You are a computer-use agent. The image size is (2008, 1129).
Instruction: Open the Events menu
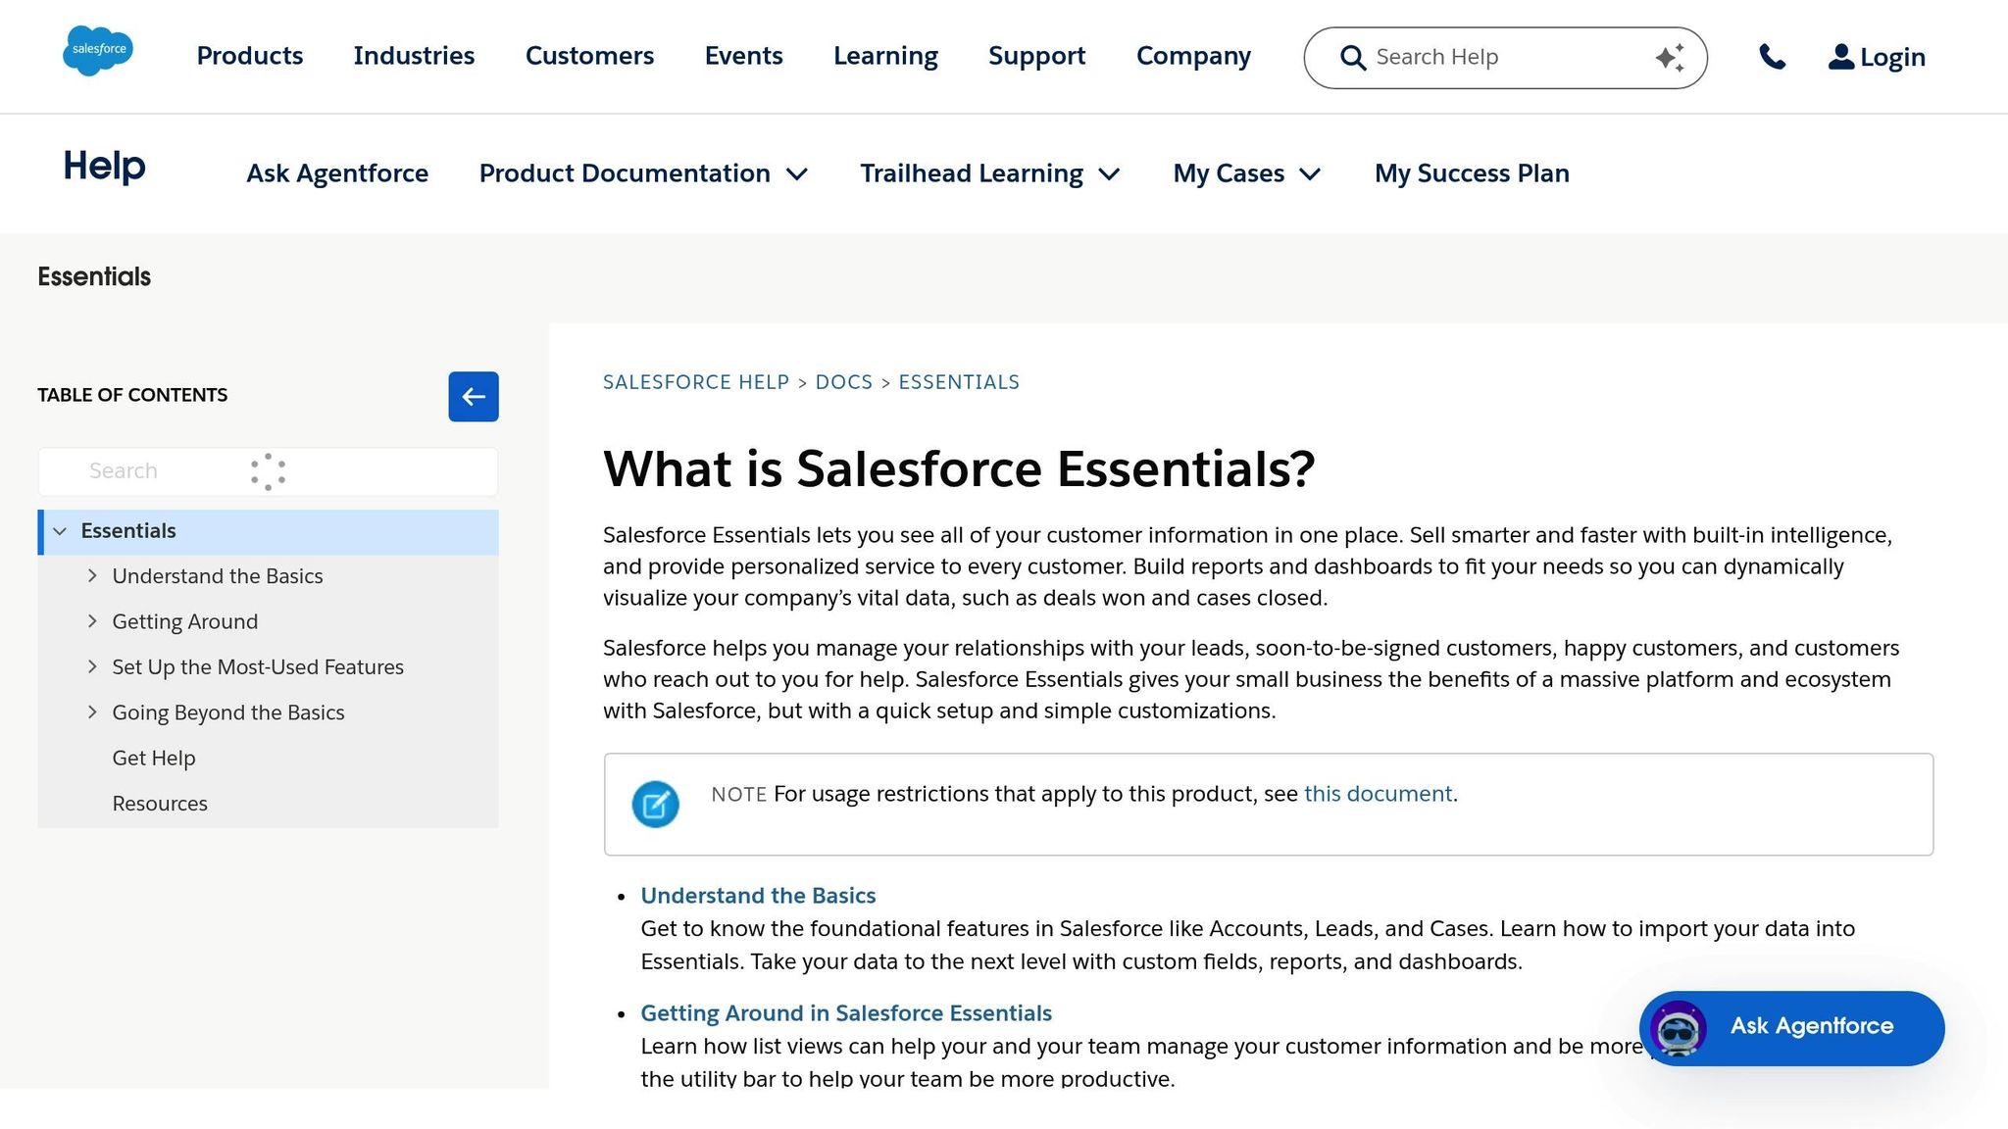[x=743, y=56]
